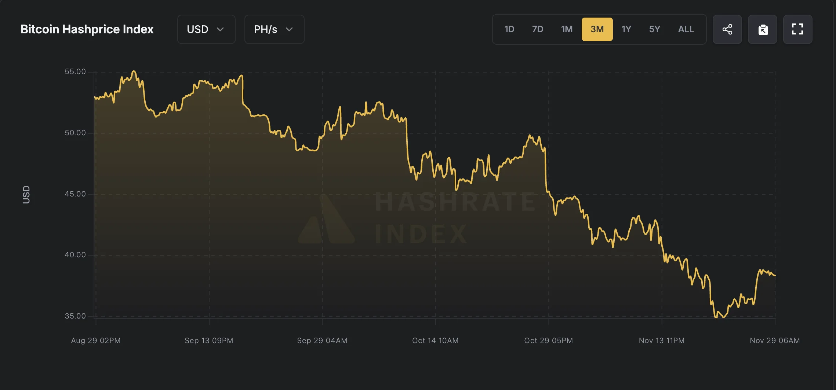The image size is (836, 390).
Task: Open the USD currency dropdown
Action: tap(206, 29)
